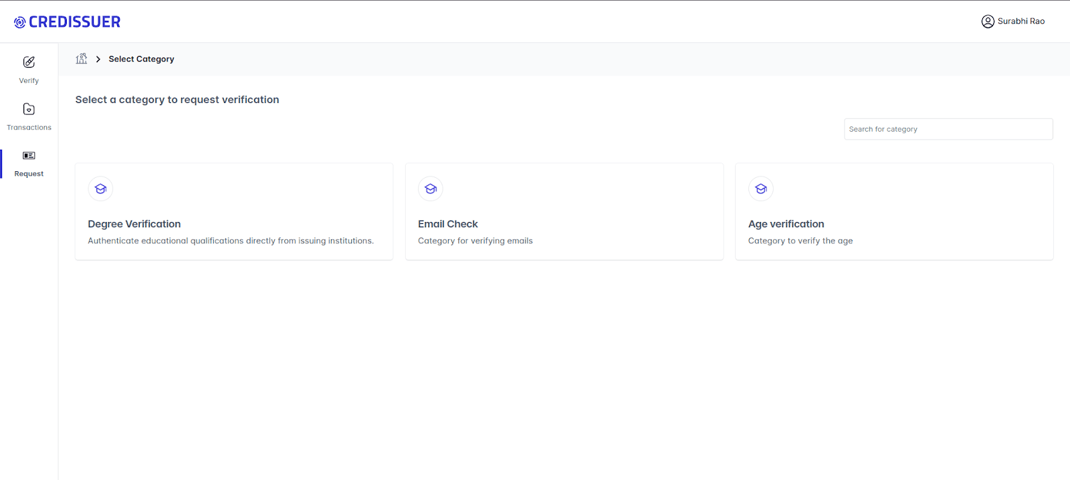The height and width of the screenshot is (480, 1070).
Task: Click the Email Check graduation cap icon
Action: [431, 189]
